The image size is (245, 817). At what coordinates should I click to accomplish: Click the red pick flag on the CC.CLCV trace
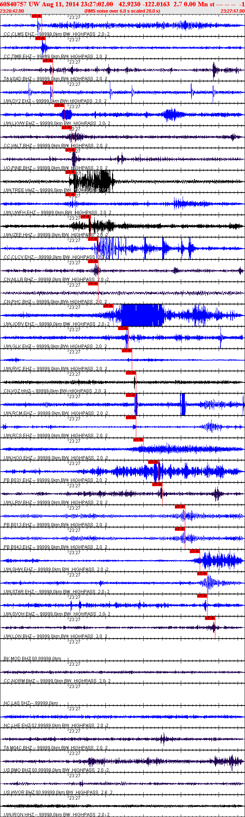coord(93,239)
